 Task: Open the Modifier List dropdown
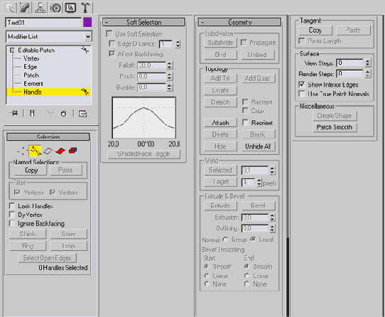tap(49, 37)
